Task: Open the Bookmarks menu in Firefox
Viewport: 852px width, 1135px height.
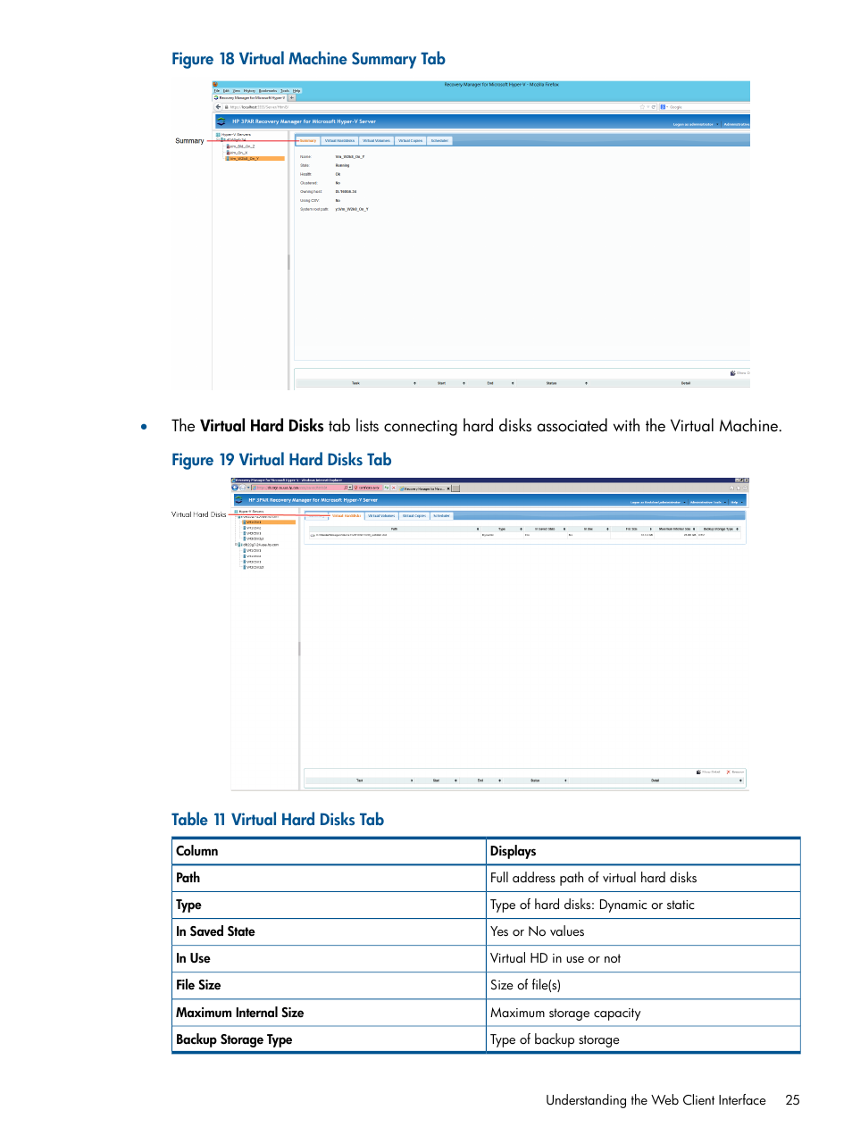Action: 268,91
